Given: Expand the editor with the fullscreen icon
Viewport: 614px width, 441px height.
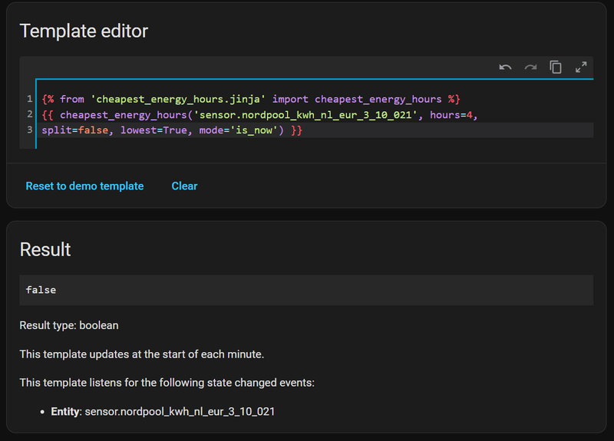Looking at the screenshot, I should 581,67.
